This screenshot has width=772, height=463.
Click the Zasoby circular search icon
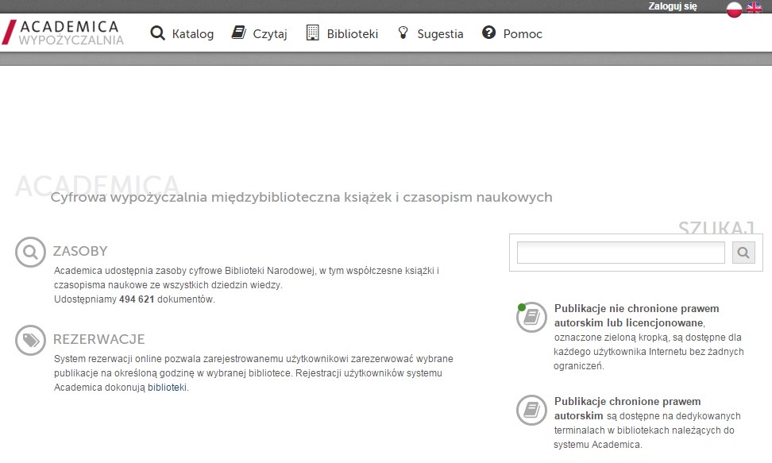[x=30, y=253]
